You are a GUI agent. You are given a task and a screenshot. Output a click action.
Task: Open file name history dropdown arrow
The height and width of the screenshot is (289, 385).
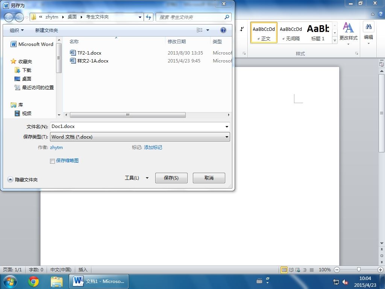click(227, 126)
